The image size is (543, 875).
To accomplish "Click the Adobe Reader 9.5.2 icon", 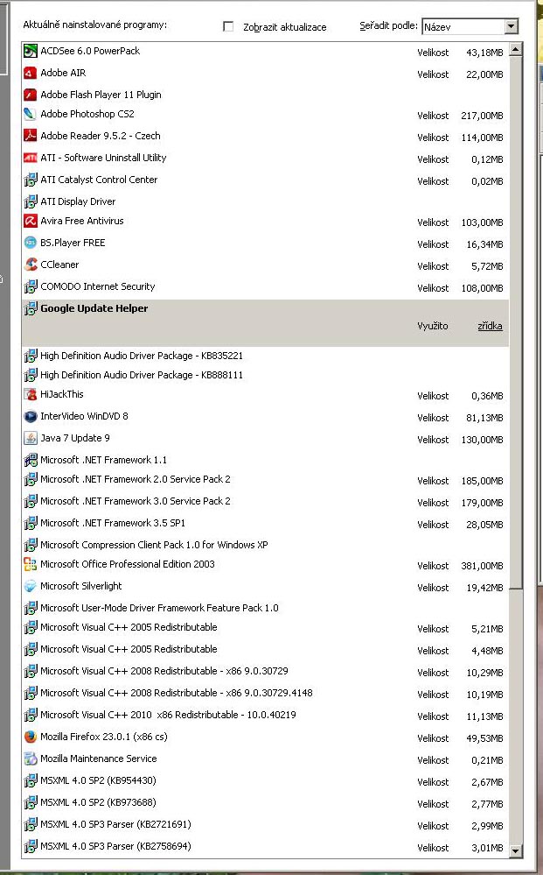I will [x=30, y=136].
